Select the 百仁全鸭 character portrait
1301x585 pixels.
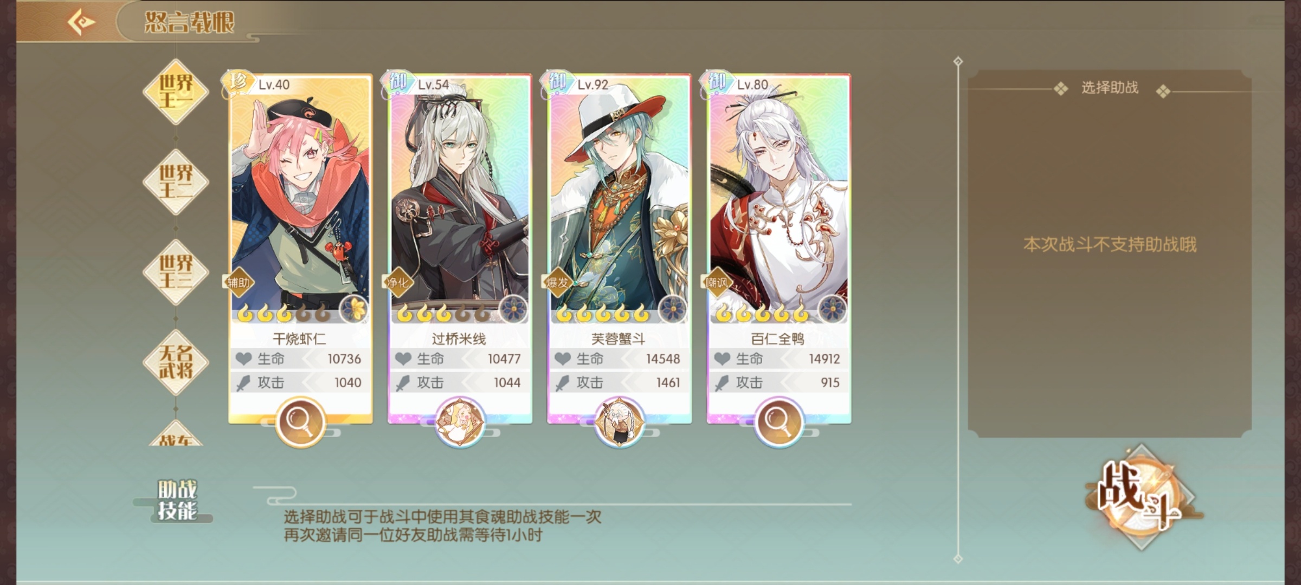(778, 200)
